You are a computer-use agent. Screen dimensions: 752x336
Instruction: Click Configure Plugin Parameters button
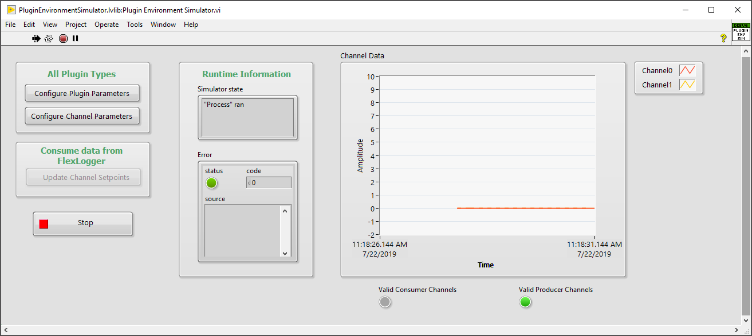[x=82, y=94]
